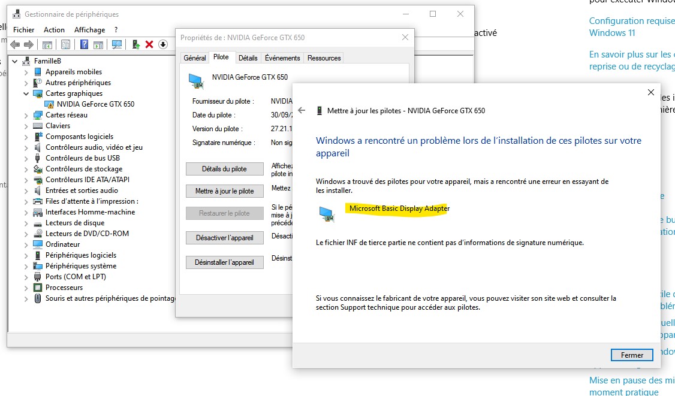Click the show/hide console tree toolbar icon
The height and width of the screenshot is (396, 675).
pos(47,44)
